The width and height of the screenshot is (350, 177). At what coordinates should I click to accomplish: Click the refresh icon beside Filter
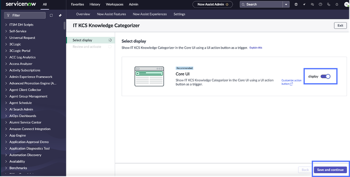(x=51, y=15)
